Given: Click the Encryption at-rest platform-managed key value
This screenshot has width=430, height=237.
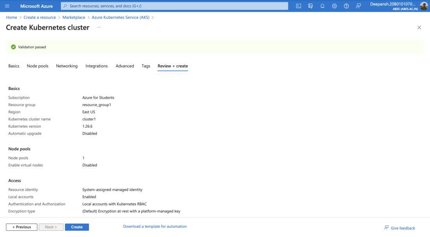Looking at the screenshot, I should 131,211.
